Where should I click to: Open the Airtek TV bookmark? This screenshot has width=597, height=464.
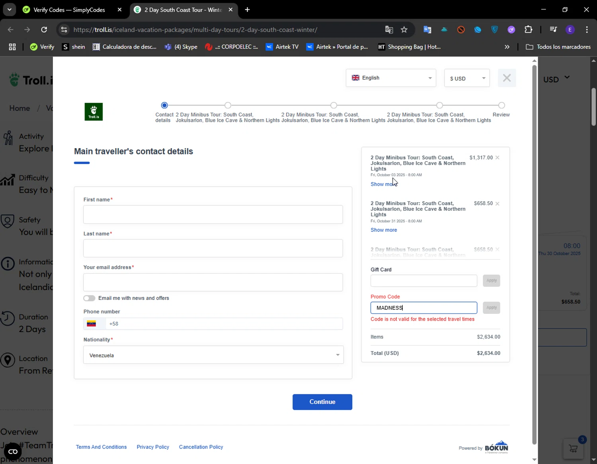pos(282,47)
